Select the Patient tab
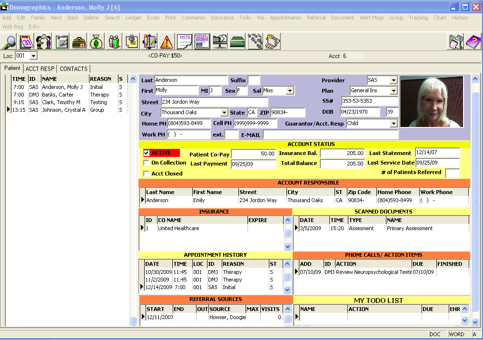The height and width of the screenshot is (340, 483). pyautogui.click(x=12, y=68)
